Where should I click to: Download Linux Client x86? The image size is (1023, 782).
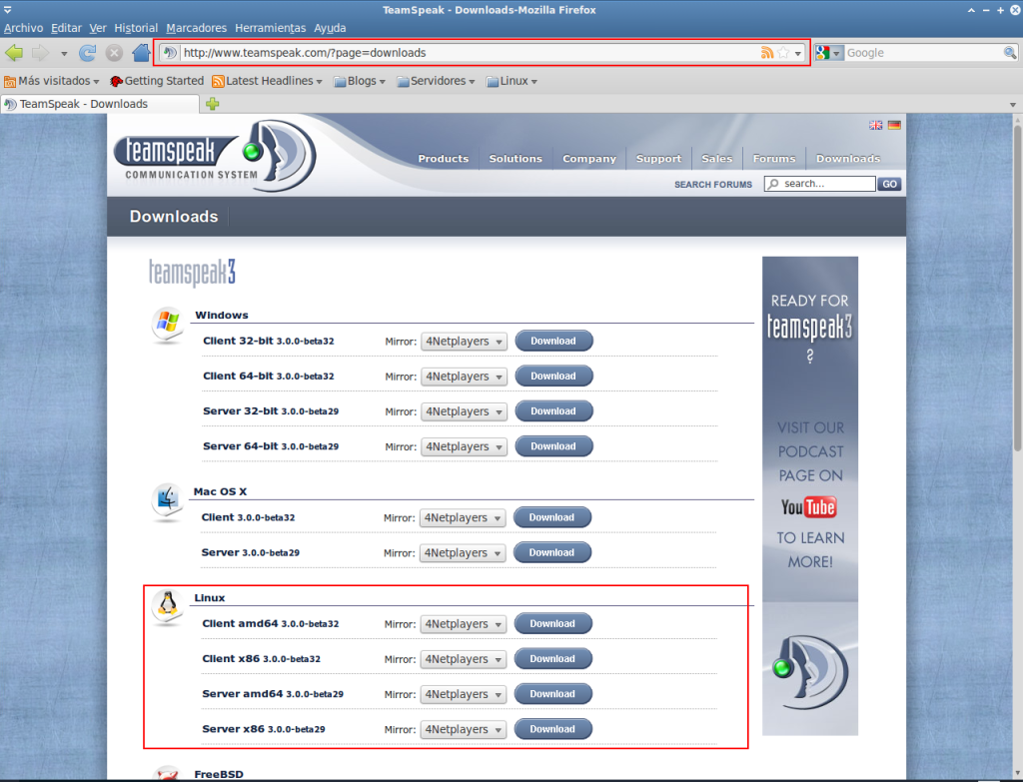(x=552, y=659)
